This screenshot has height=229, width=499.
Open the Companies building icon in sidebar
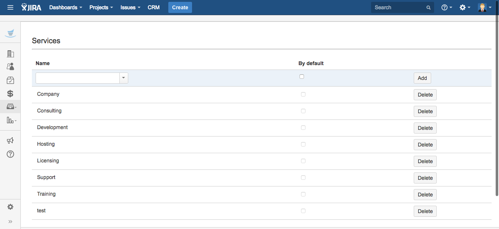[10, 54]
